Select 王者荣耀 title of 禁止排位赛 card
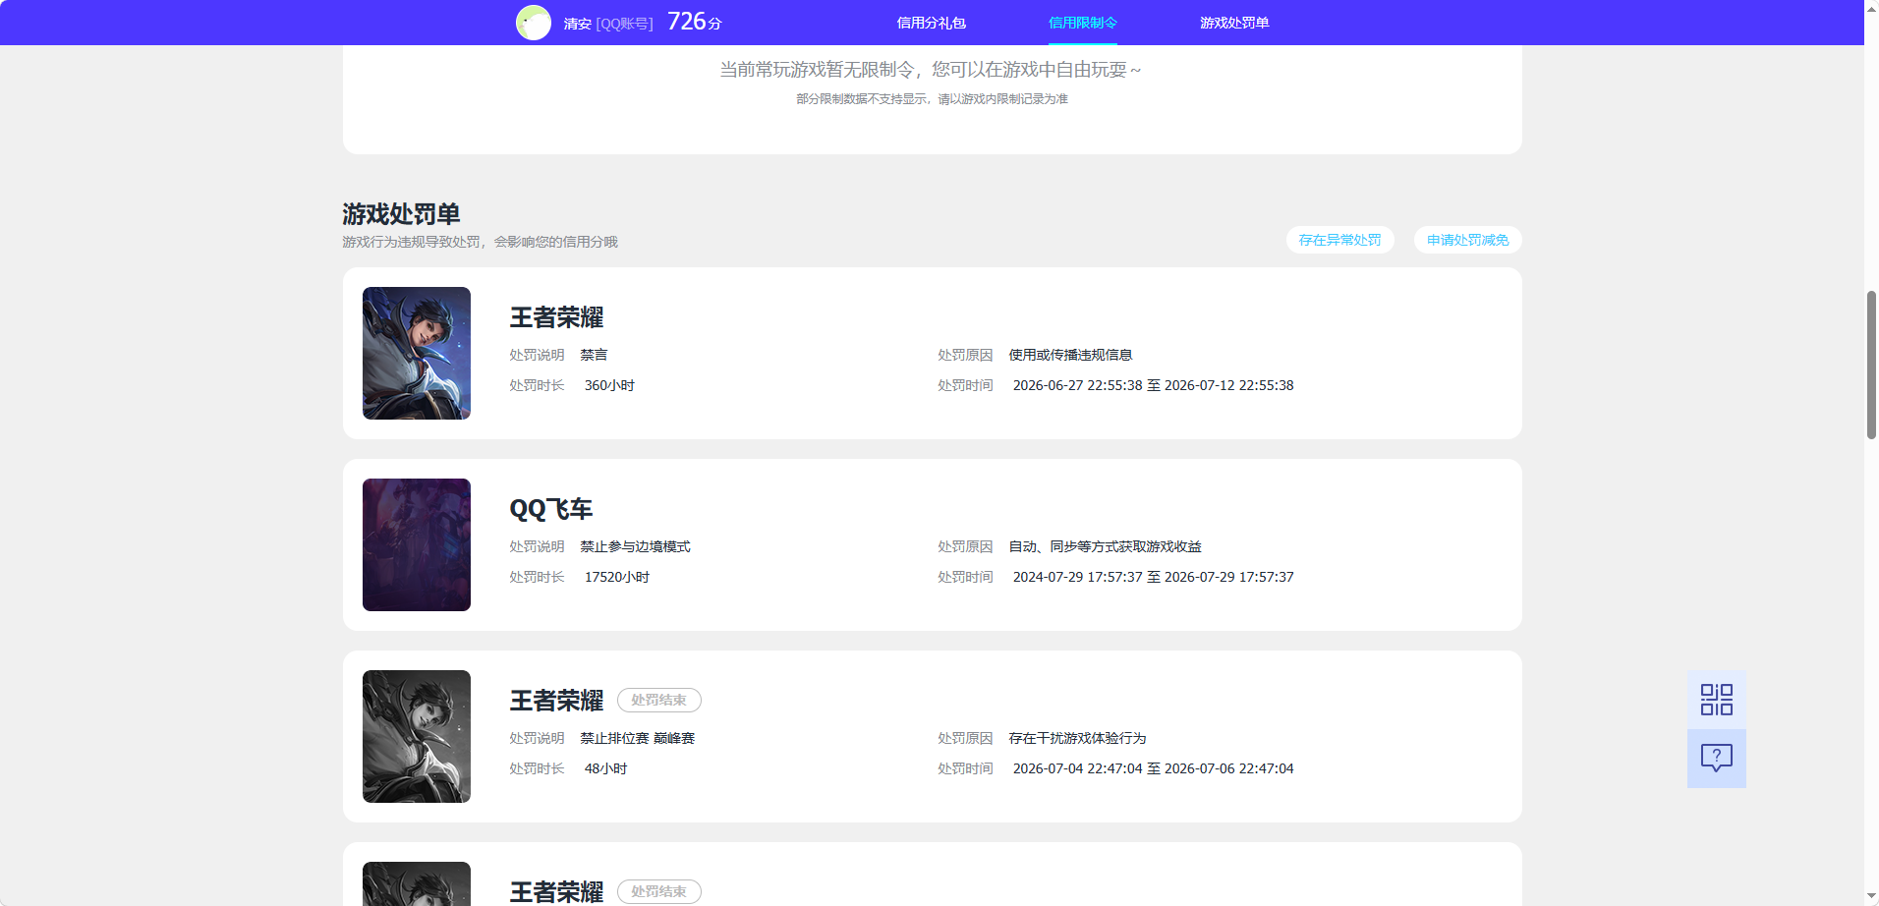This screenshot has height=906, width=1879. point(556,701)
